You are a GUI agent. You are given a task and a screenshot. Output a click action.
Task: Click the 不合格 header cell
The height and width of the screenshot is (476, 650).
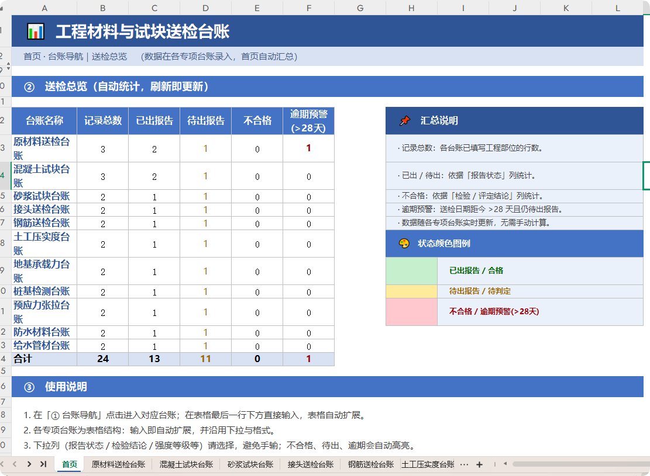[x=257, y=121]
